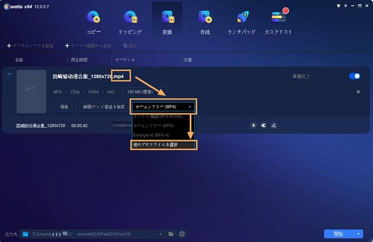Choose ホームシアター (MP4) in the dropdown list
The height and width of the screenshot is (242, 373).
(x=163, y=126)
